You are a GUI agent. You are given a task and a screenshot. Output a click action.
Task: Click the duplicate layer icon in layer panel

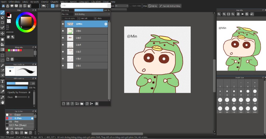coord(87,104)
